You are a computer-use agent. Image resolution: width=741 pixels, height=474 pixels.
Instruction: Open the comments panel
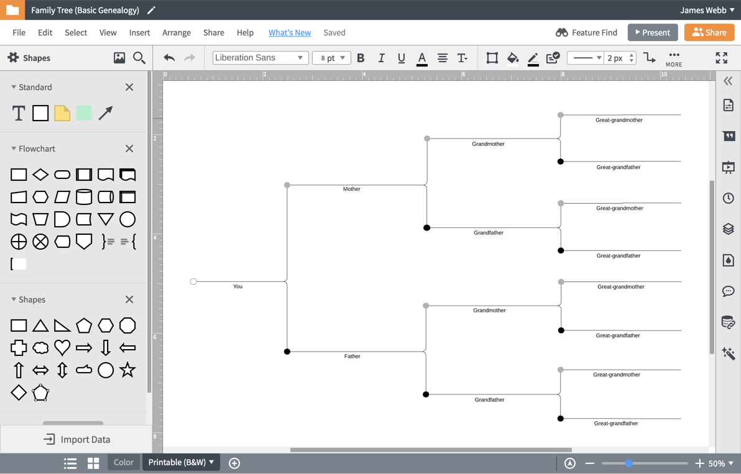point(728,291)
